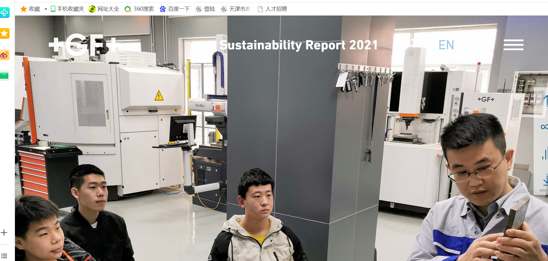This screenshot has height=261, width=548.
Task: Expand the 收藏 favorites dropdown arrow
Action: pyautogui.click(x=46, y=9)
